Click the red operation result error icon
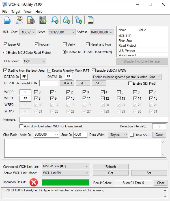The width and height of the screenshot is (170, 201). coord(34,182)
